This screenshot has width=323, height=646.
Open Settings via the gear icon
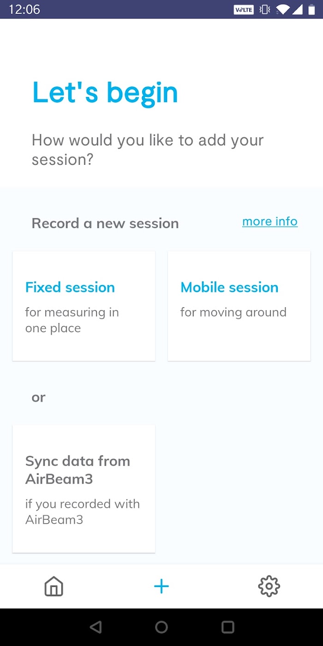[269, 586]
